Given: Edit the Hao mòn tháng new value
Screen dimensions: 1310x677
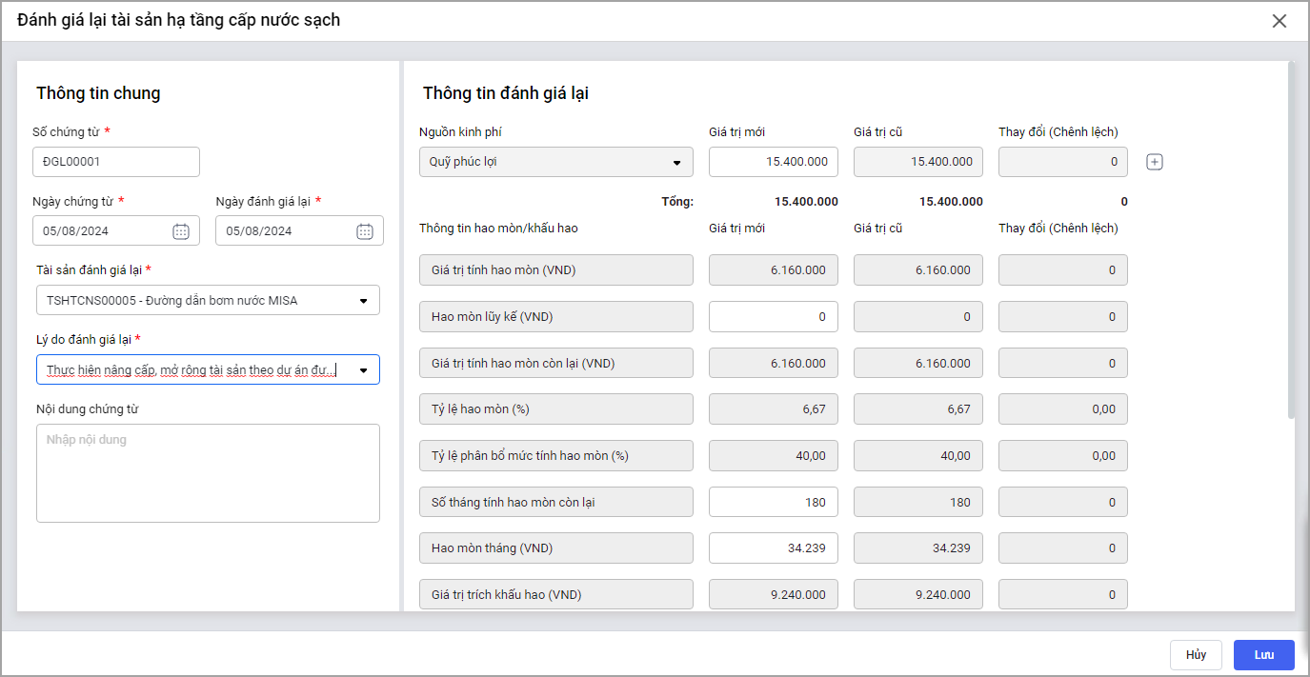Looking at the screenshot, I should (773, 548).
